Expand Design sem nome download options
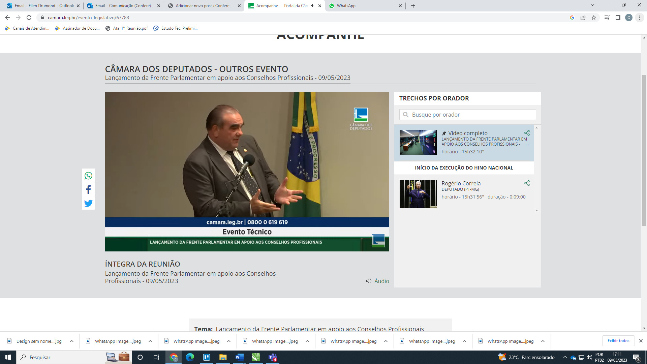Viewport: 647px width, 364px height. tap(72, 341)
